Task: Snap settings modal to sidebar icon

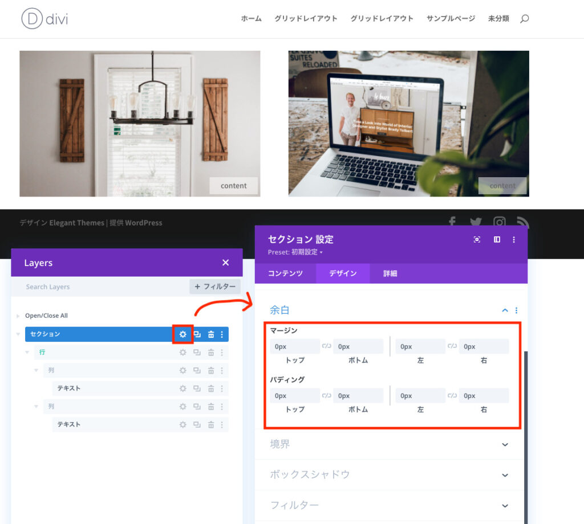Action: (x=497, y=240)
